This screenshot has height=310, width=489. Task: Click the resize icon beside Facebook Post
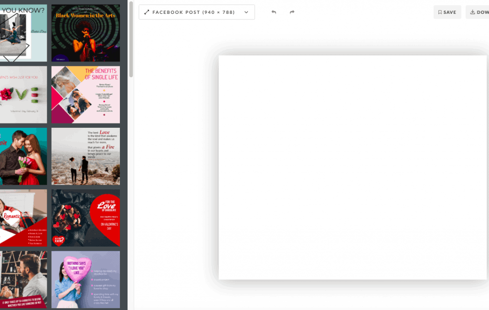(147, 12)
